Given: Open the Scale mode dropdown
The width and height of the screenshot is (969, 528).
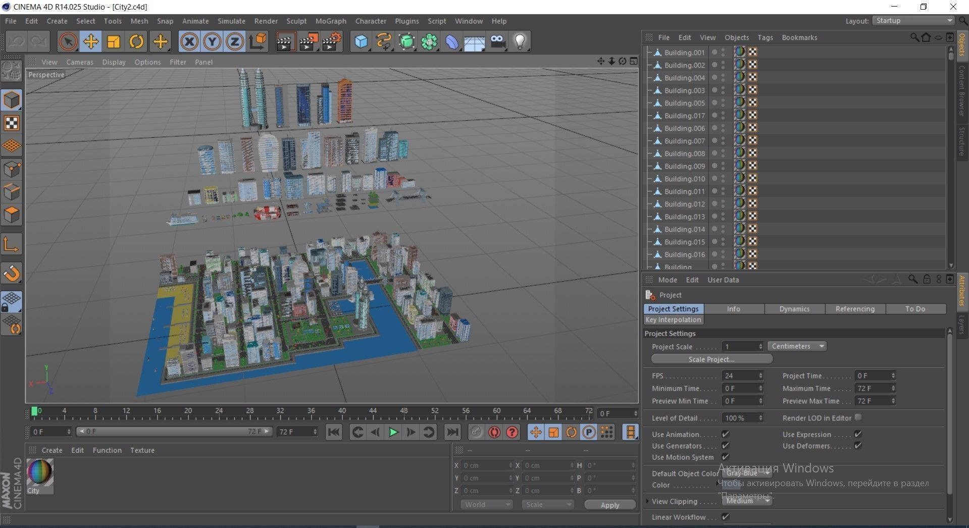Looking at the screenshot, I should [x=548, y=505].
